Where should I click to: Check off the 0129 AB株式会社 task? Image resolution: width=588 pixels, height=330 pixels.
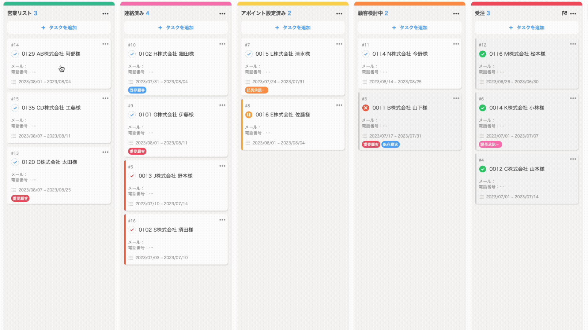pyautogui.click(x=15, y=54)
